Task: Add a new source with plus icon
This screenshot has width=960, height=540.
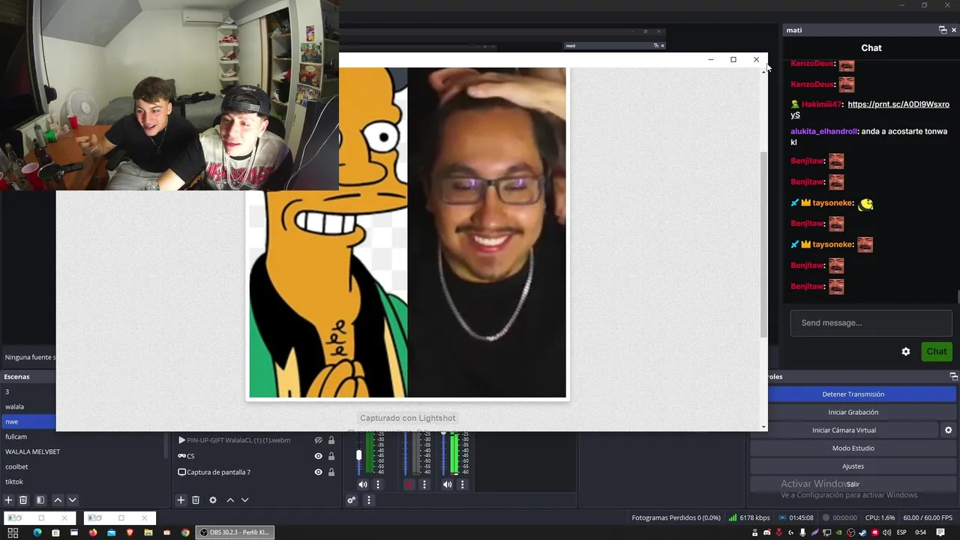Action: coord(180,500)
